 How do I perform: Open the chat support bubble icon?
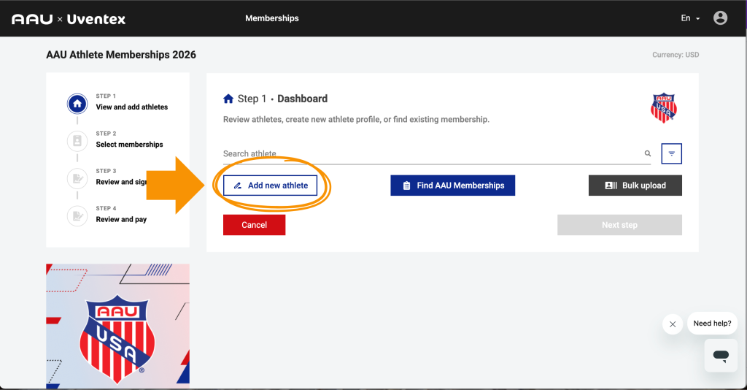pos(721,356)
